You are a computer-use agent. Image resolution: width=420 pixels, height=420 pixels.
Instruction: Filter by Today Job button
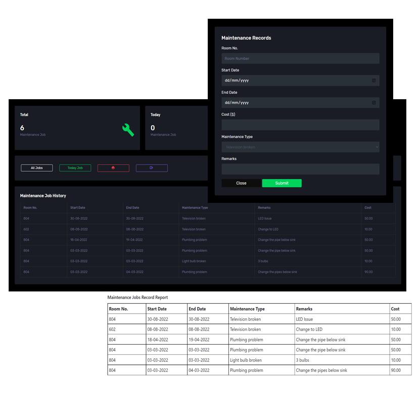(x=75, y=168)
